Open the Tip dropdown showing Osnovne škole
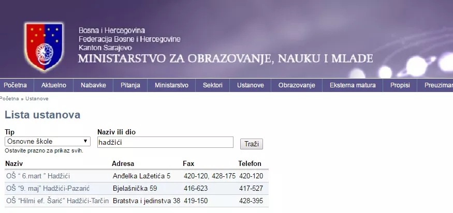Screen dimensions: 453x213 pyautogui.click(x=47, y=141)
